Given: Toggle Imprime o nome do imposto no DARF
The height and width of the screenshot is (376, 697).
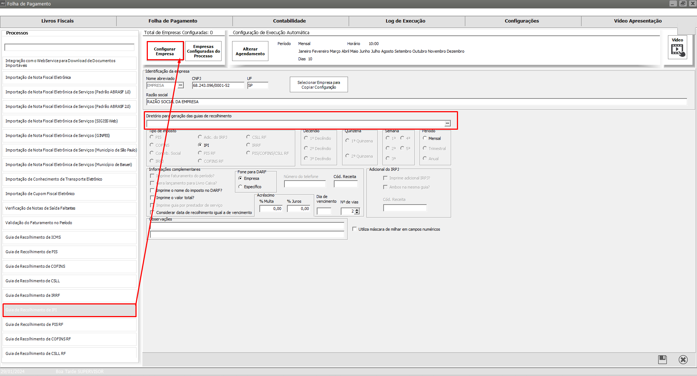Looking at the screenshot, I should pyautogui.click(x=152, y=190).
